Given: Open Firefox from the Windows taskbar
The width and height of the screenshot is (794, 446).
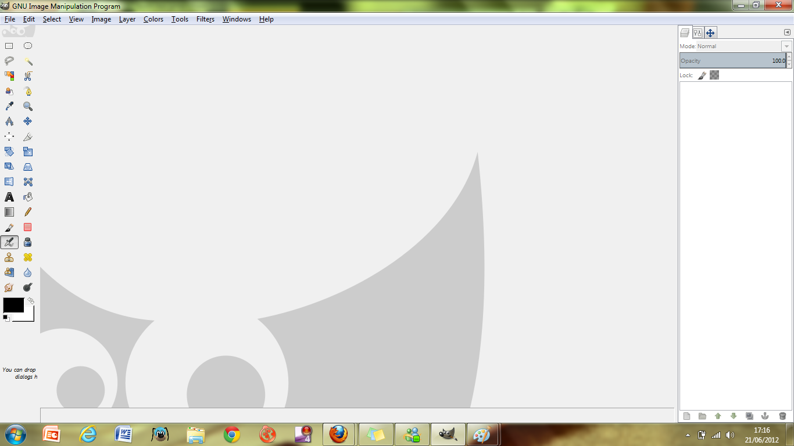Looking at the screenshot, I should click(338, 434).
